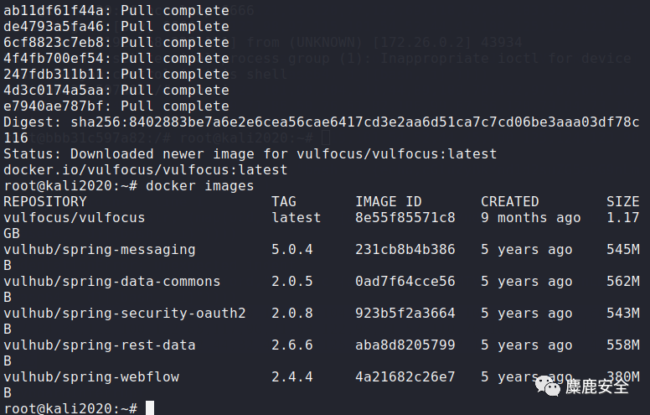Select image ID 231cb8b4b386
The width and height of the screenshot is (650, 415).
405,249
